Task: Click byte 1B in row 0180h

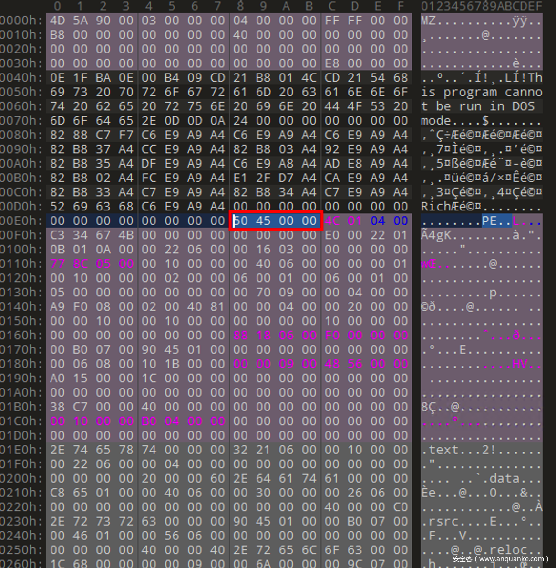Action: (x=172, y=364)
